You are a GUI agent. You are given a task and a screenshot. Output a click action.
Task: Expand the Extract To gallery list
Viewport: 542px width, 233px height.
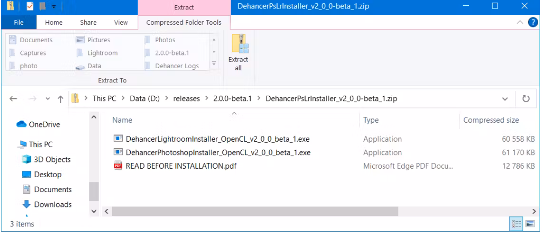point(214,63)
